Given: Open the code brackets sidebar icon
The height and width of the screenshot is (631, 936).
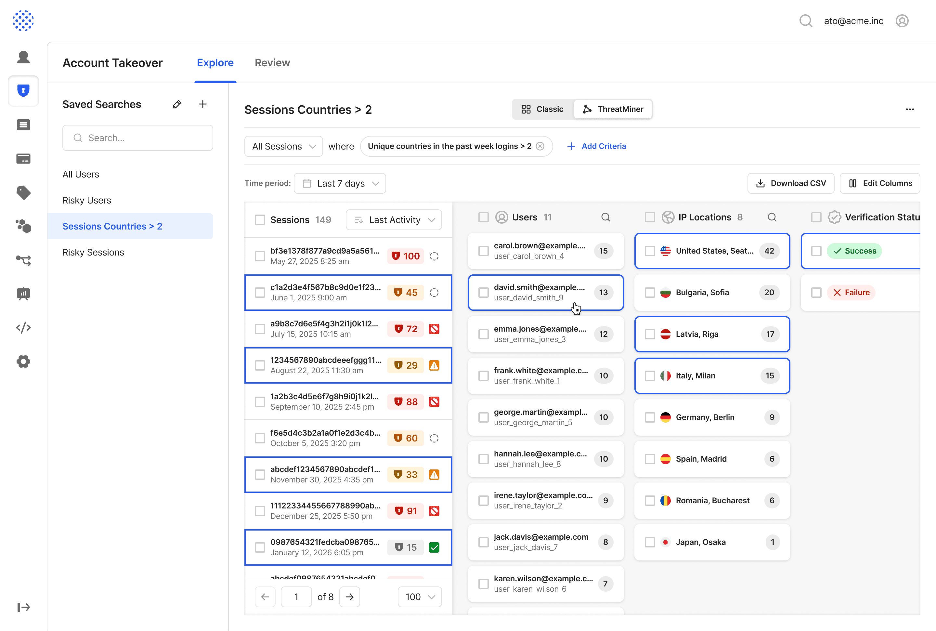Looking at the screenshot, I should [23, 328].
